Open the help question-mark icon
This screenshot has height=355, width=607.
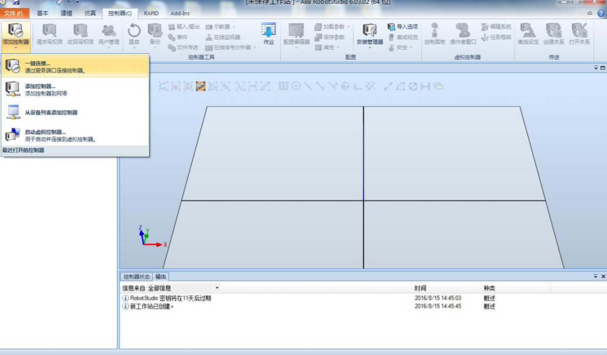[x=601, y=13]
